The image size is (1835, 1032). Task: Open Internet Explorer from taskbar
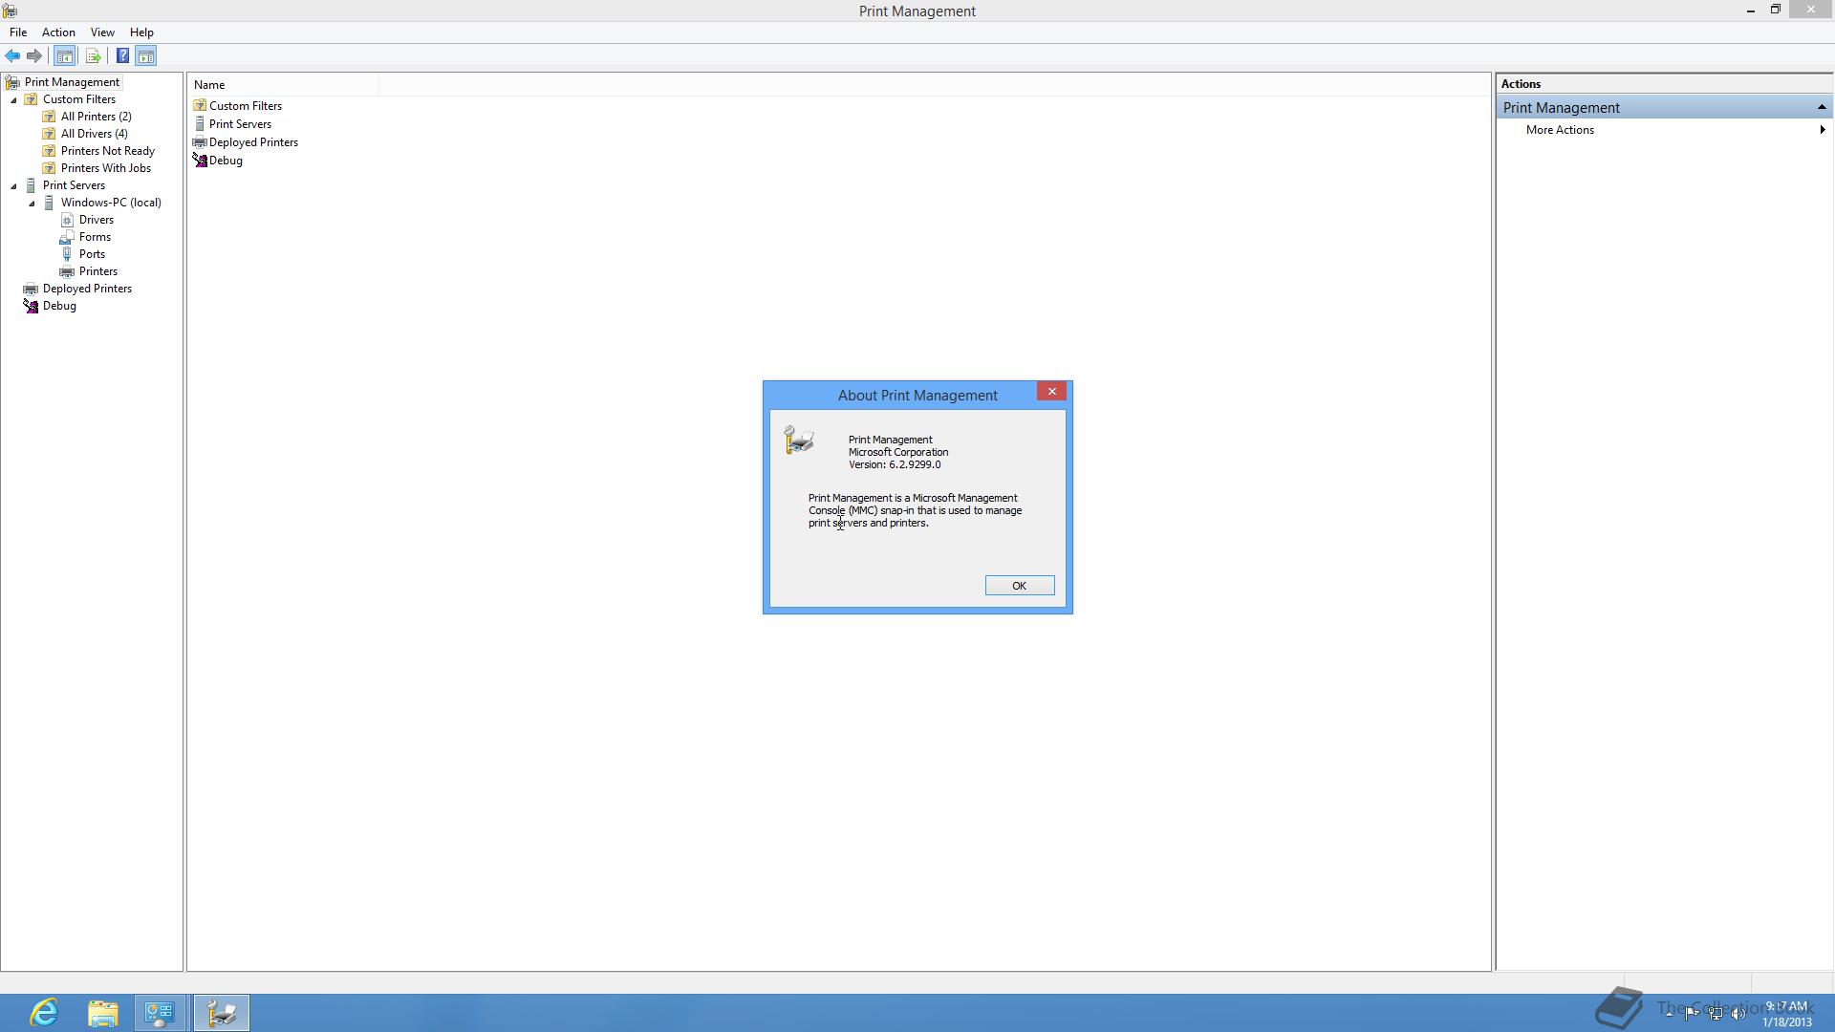44,1013
